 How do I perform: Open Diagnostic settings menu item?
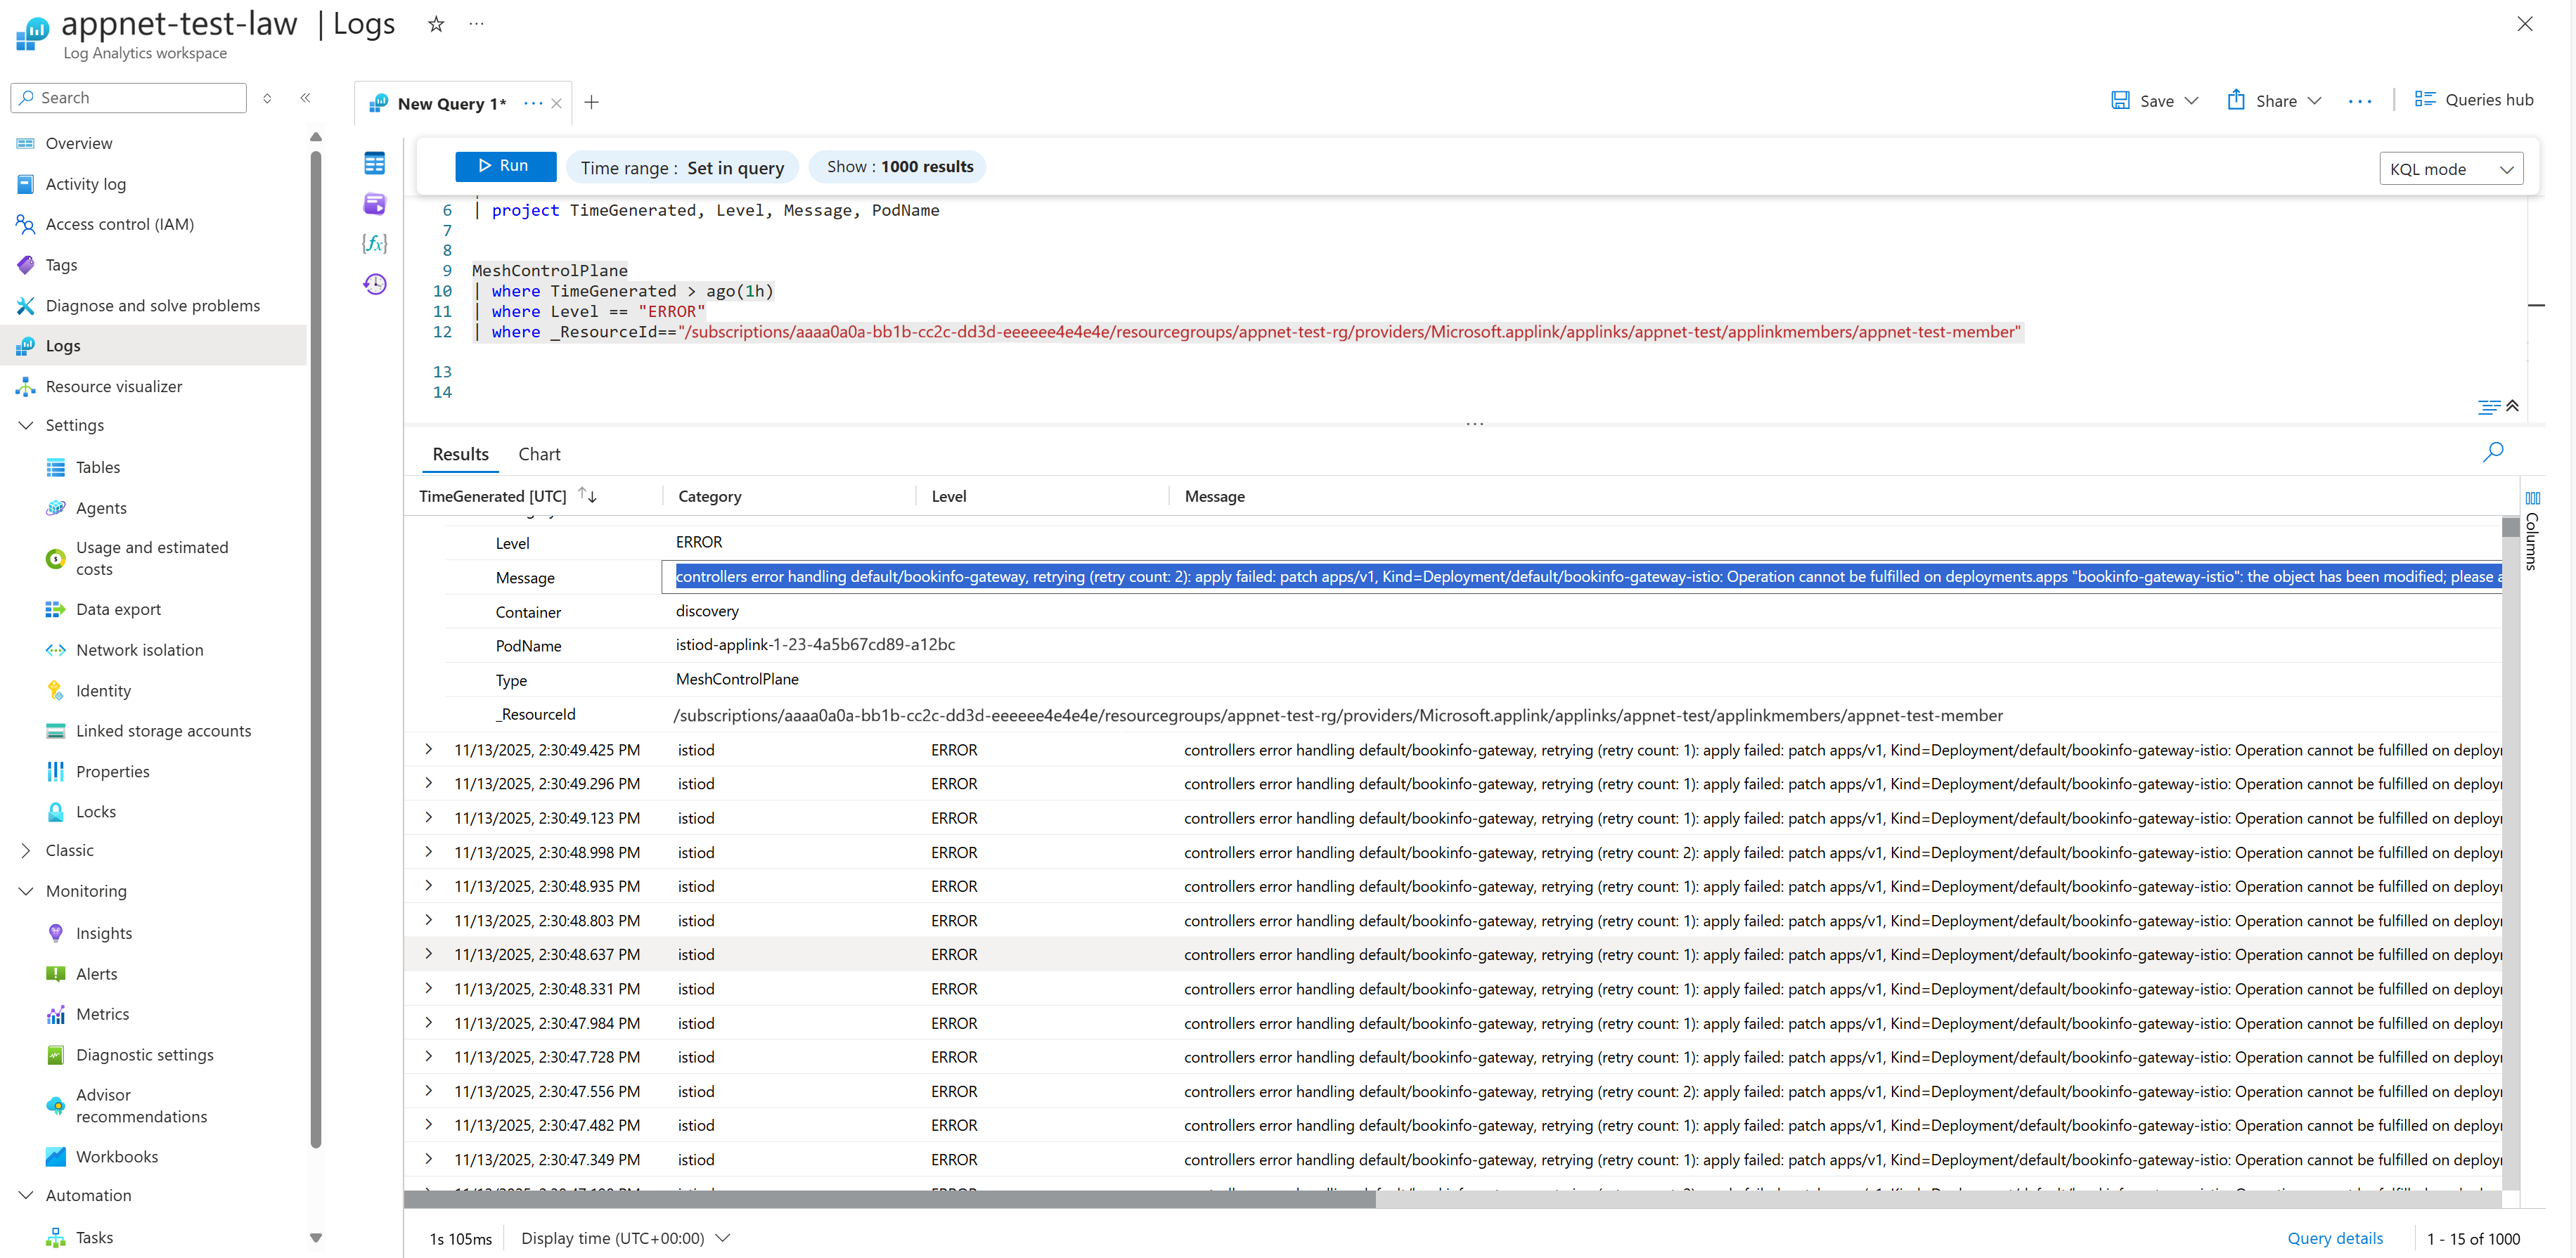pyautogui.click(x=144, y=1055)
